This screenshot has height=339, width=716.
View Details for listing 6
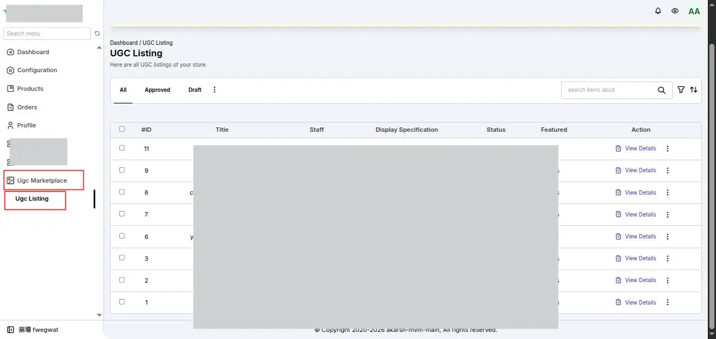636,237
